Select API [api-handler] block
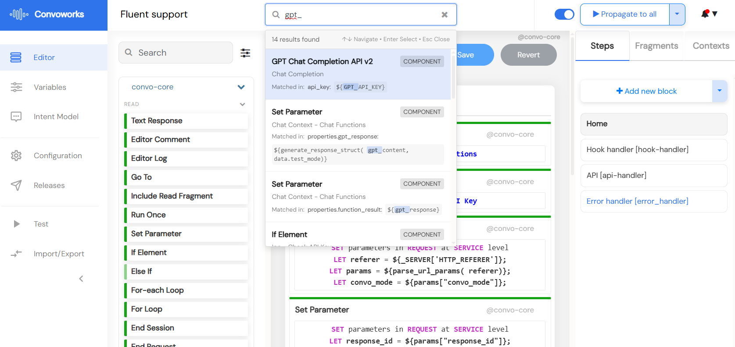This screenshot has width=735, height=347. pos(654,176)
